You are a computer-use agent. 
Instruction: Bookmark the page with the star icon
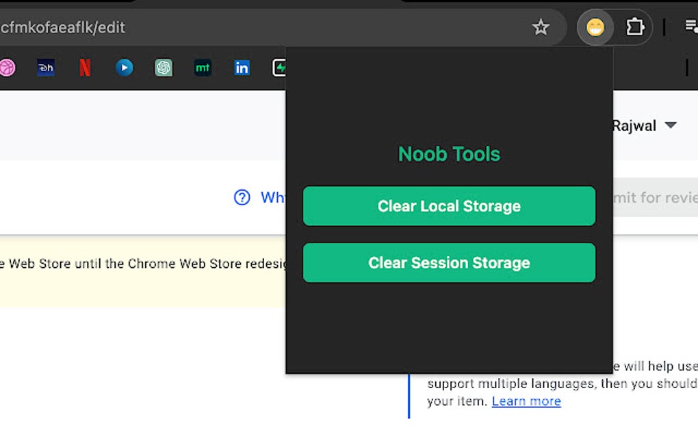click(541, 27)
